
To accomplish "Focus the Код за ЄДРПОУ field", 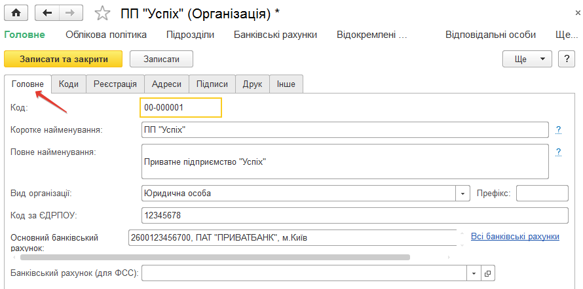I will pyautogui.click(x=355, y=216).
